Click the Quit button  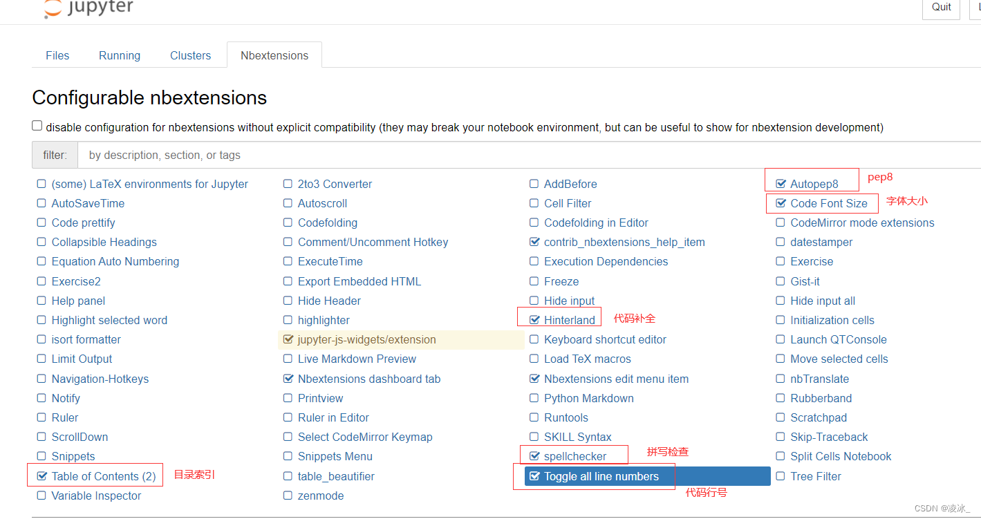click(941, 8)
